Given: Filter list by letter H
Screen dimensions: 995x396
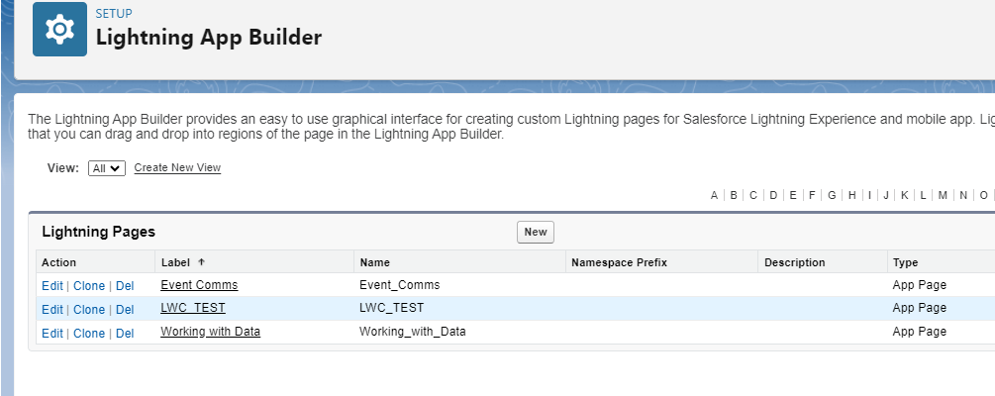Looking at the screenshot, I should coord(851,195).
